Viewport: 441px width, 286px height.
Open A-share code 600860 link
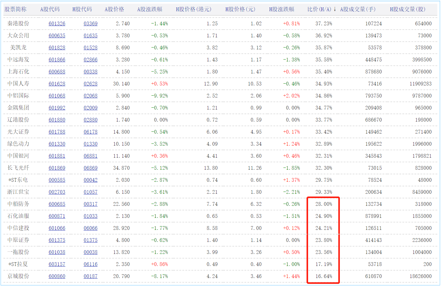tap(57, 276)
